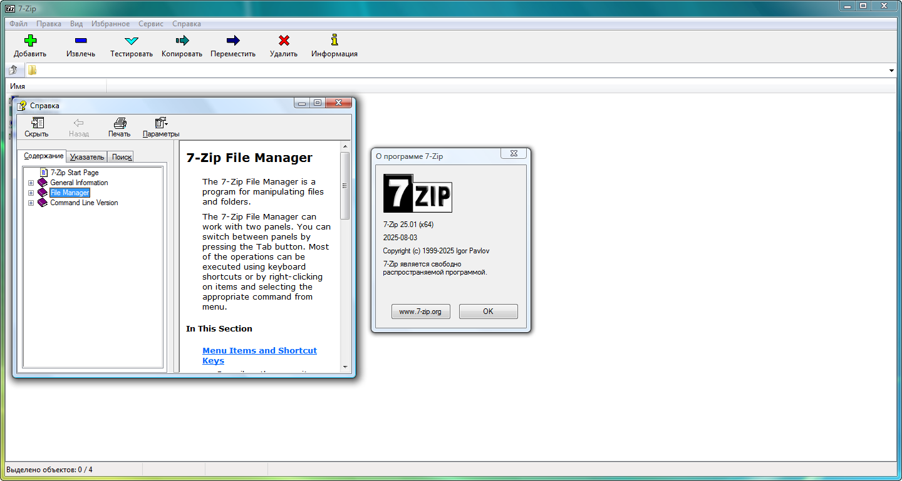Click the Копировать arrow icon

coord(182,41)
